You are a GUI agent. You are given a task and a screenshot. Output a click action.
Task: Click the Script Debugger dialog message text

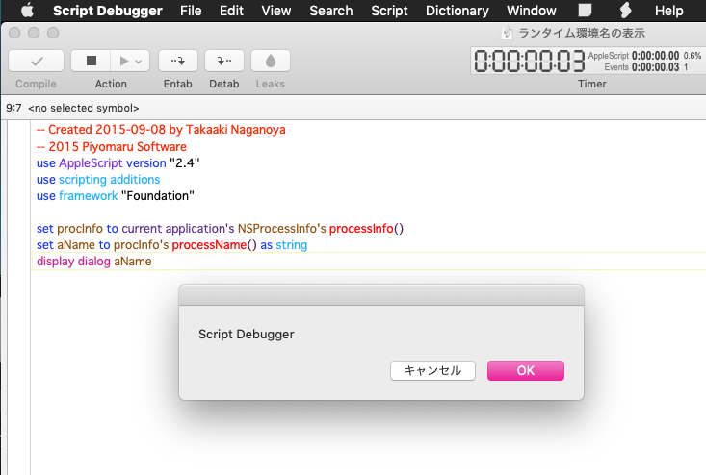click(x=247, y=335)
